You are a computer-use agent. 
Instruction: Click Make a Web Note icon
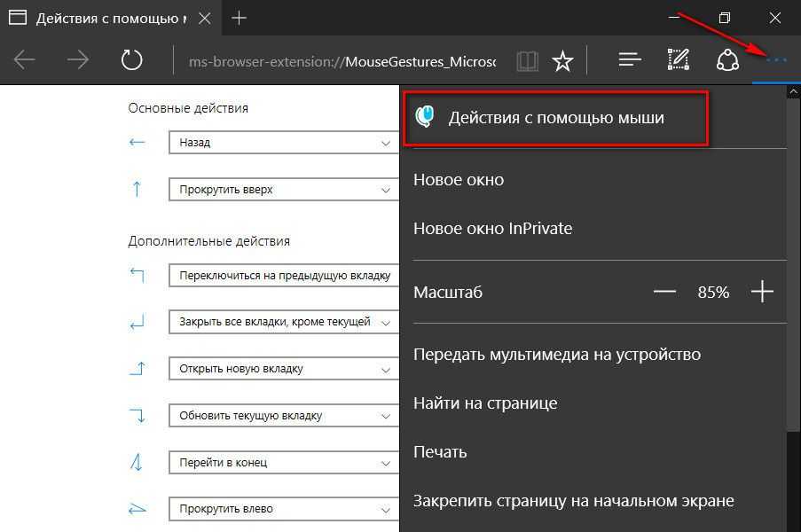[679, 60]
